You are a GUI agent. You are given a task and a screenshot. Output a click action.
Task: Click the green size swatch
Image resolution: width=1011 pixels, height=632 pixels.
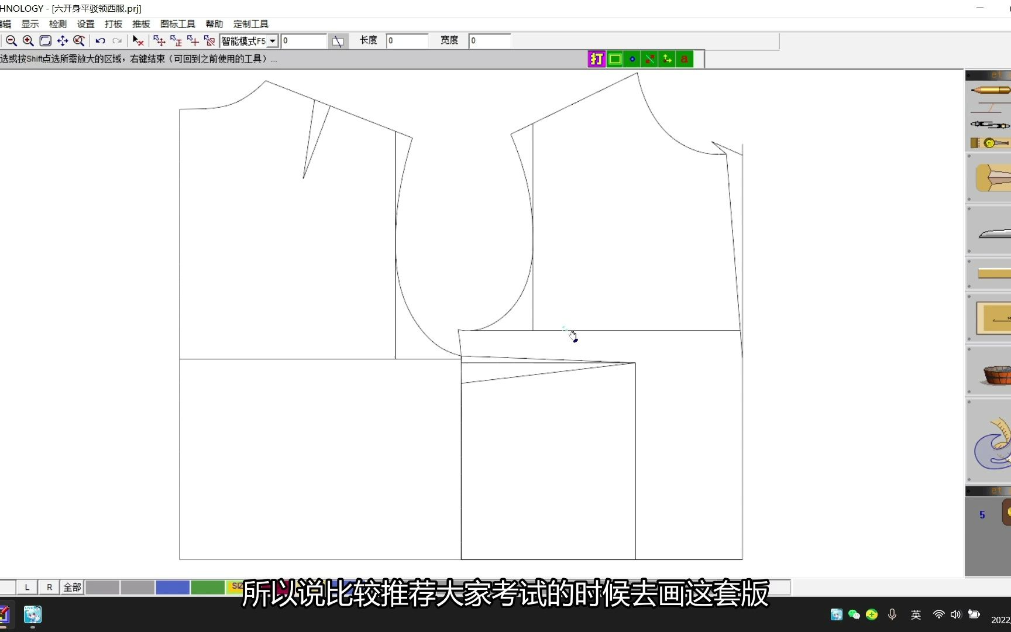[x=208, y=587]
